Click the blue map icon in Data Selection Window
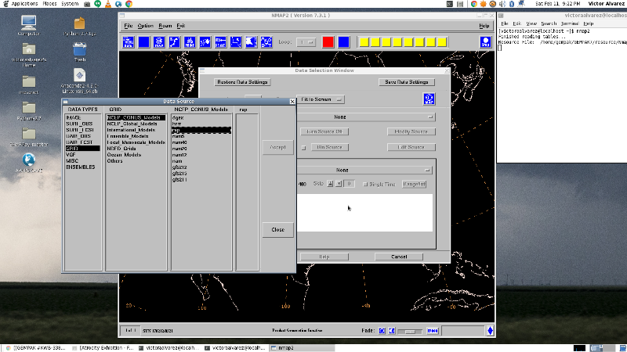 [429, 99]
